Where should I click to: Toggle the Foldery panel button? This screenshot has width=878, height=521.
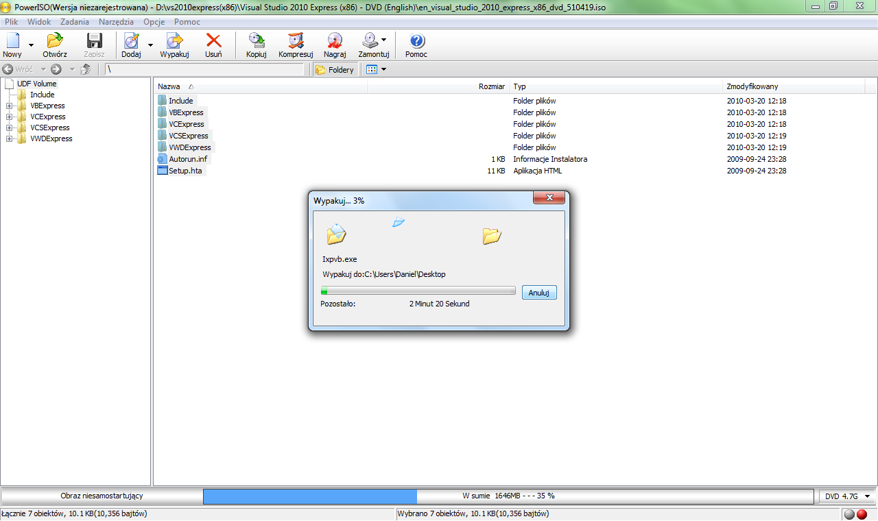pos(335,69)
